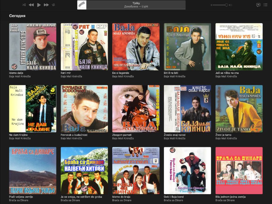272x204 pixels.
Task: Toggle shuffle playback
Action: coord(24,5)
